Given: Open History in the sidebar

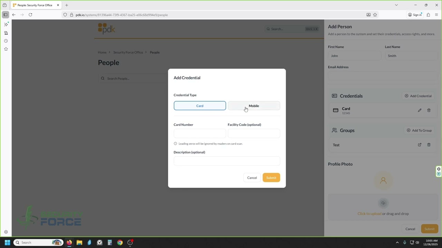Looking at the screenshot, I should (x=6, y=41).
